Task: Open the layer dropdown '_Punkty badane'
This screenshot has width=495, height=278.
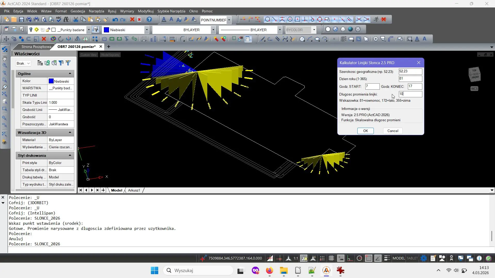Action: [x=88, y=30]
